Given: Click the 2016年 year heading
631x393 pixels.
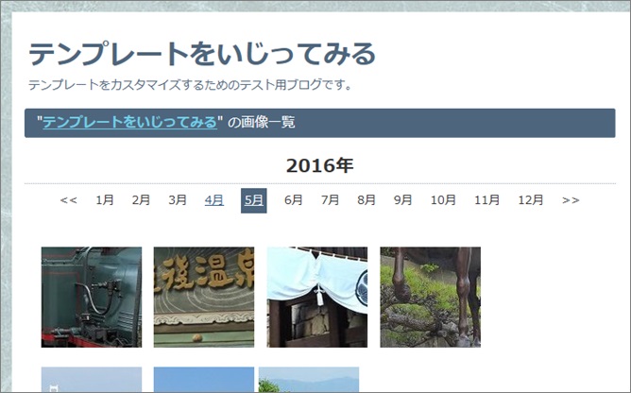Looking at the screenshot, I should [x=320, y=165].
